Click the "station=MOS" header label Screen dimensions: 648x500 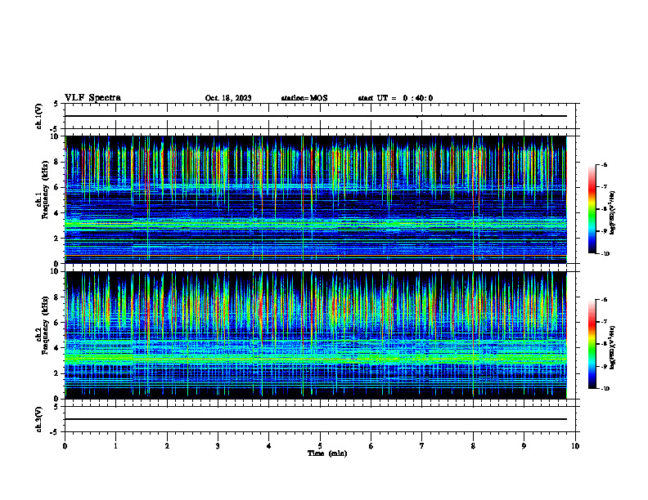click(304, 98)
